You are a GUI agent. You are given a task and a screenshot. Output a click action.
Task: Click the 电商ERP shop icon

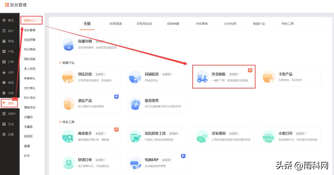click(135, 163)
